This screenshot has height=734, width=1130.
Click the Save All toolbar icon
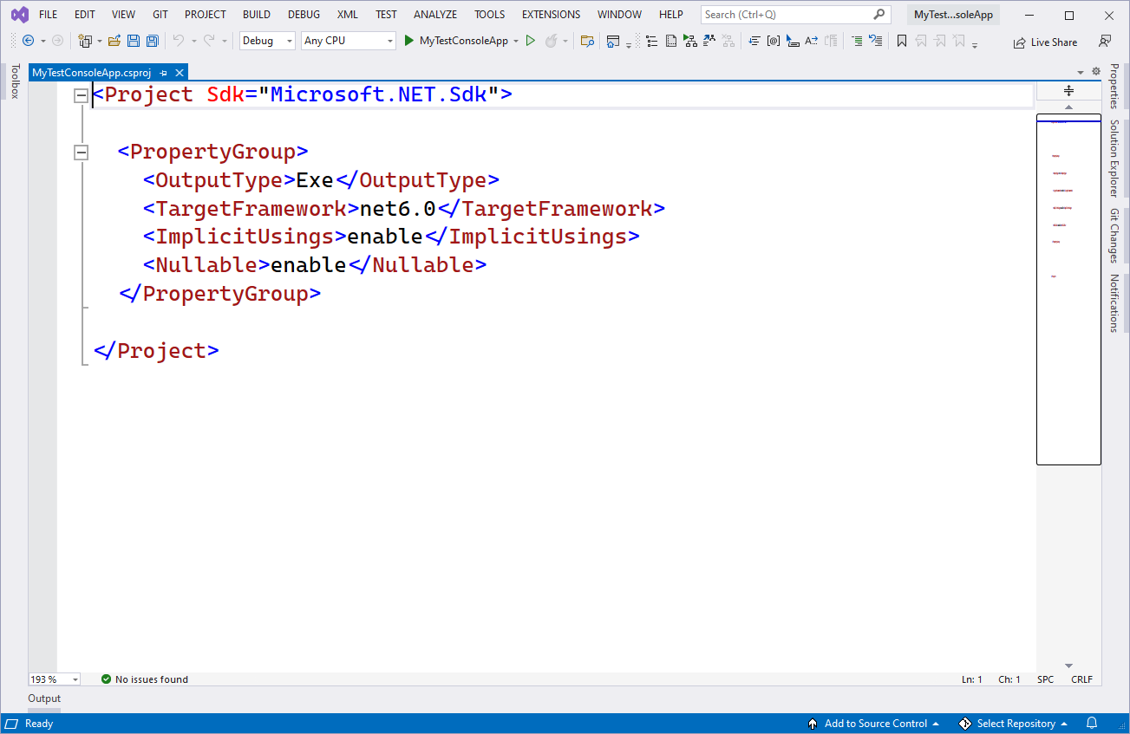(x=152, y=41)
